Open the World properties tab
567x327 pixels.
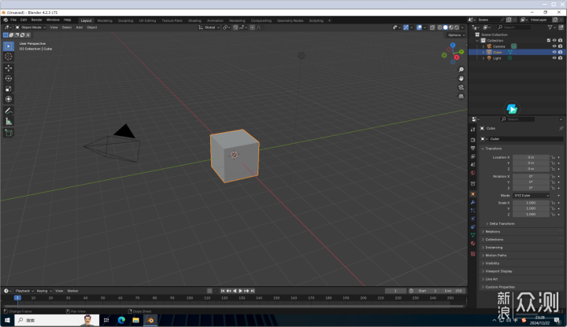pos(473,173)
